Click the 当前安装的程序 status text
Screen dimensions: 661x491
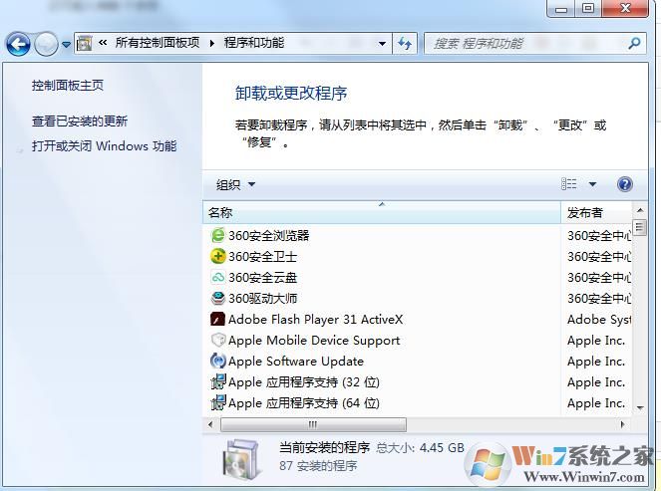point(325,447)
